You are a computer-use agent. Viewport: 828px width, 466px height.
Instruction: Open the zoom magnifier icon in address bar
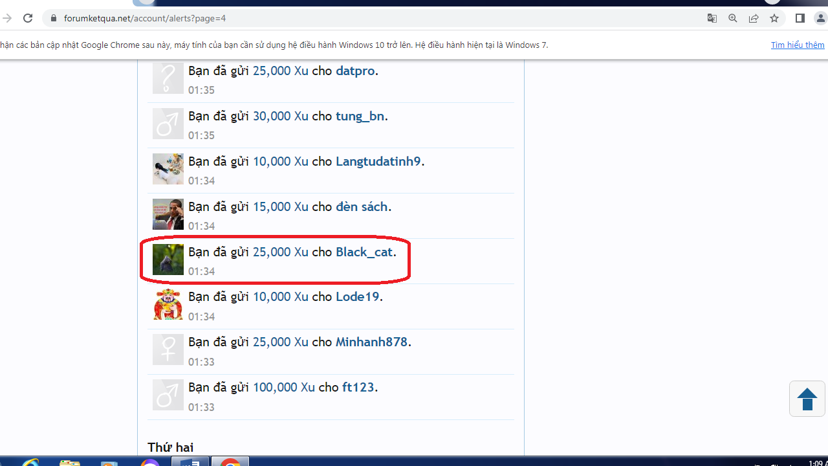733,18
